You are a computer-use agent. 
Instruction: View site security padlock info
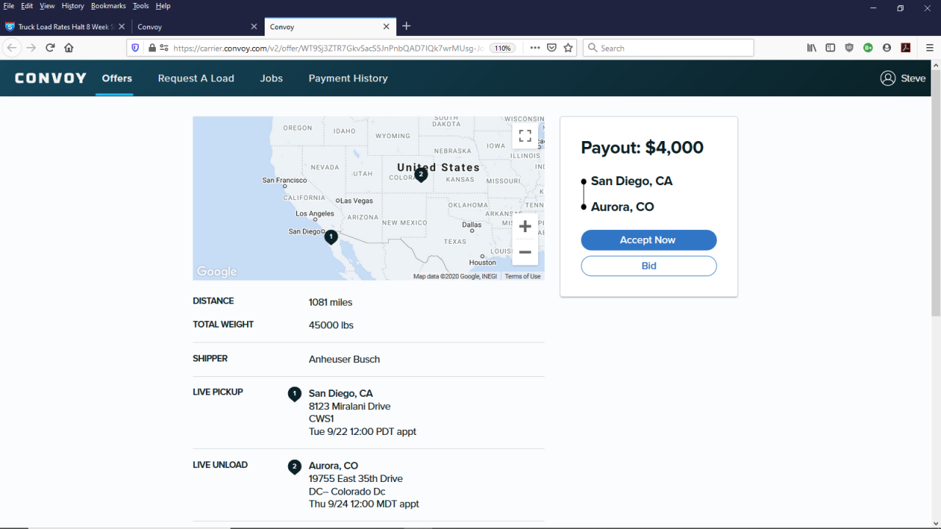[x=152, y=48]
